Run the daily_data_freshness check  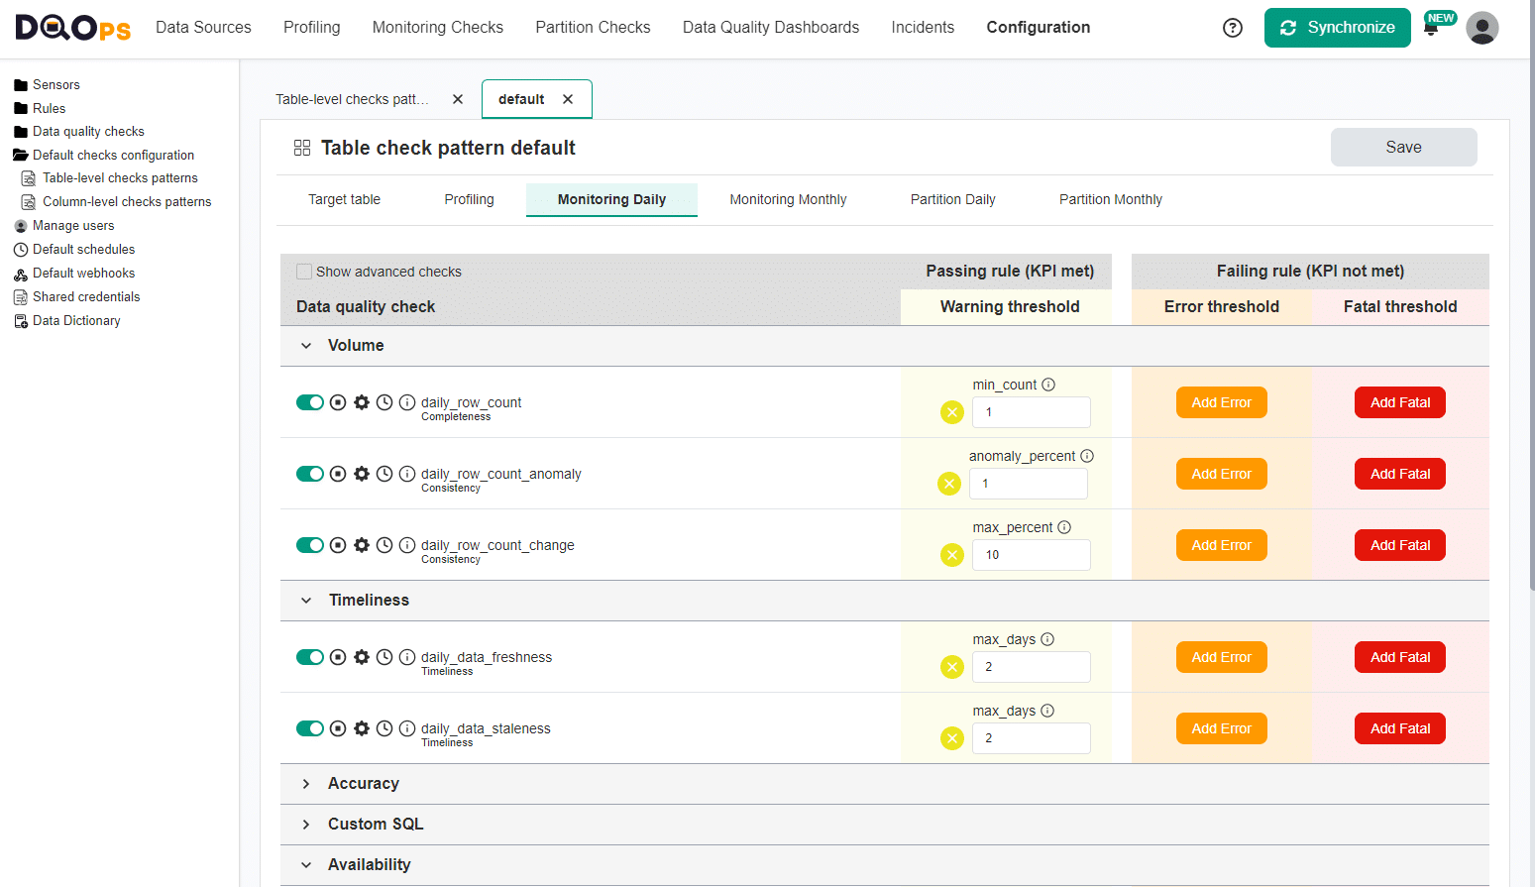pos(337,657)
